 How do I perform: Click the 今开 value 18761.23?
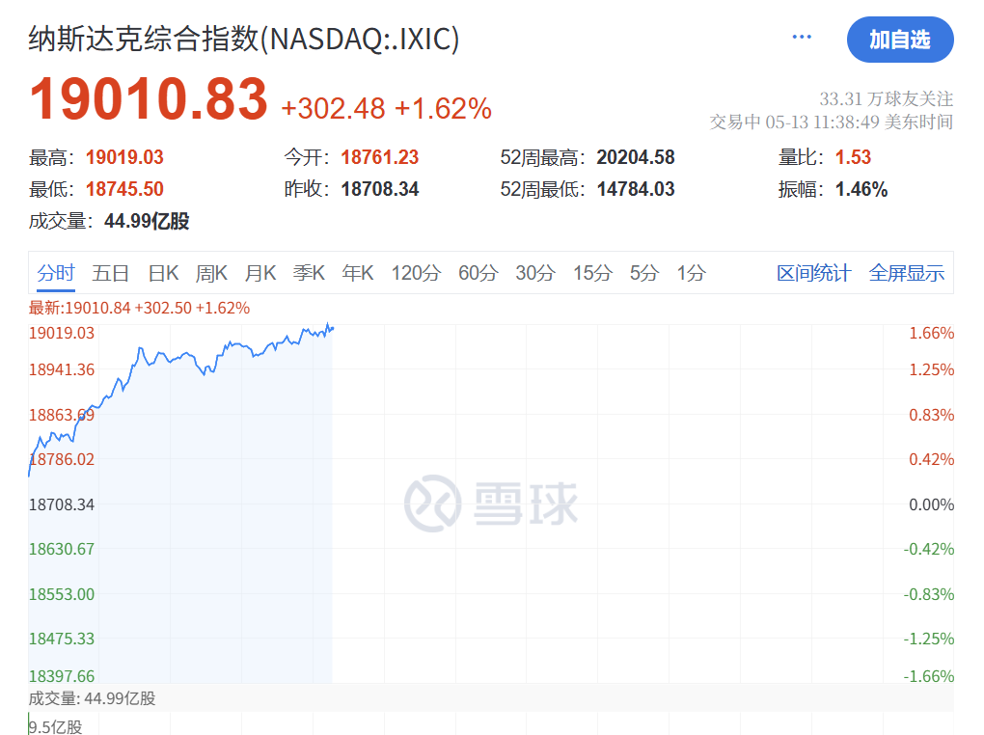(x=380, y=157)
